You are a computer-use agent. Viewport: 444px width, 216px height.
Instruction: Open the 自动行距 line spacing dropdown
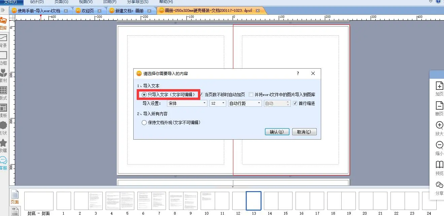tap(245, 103)
